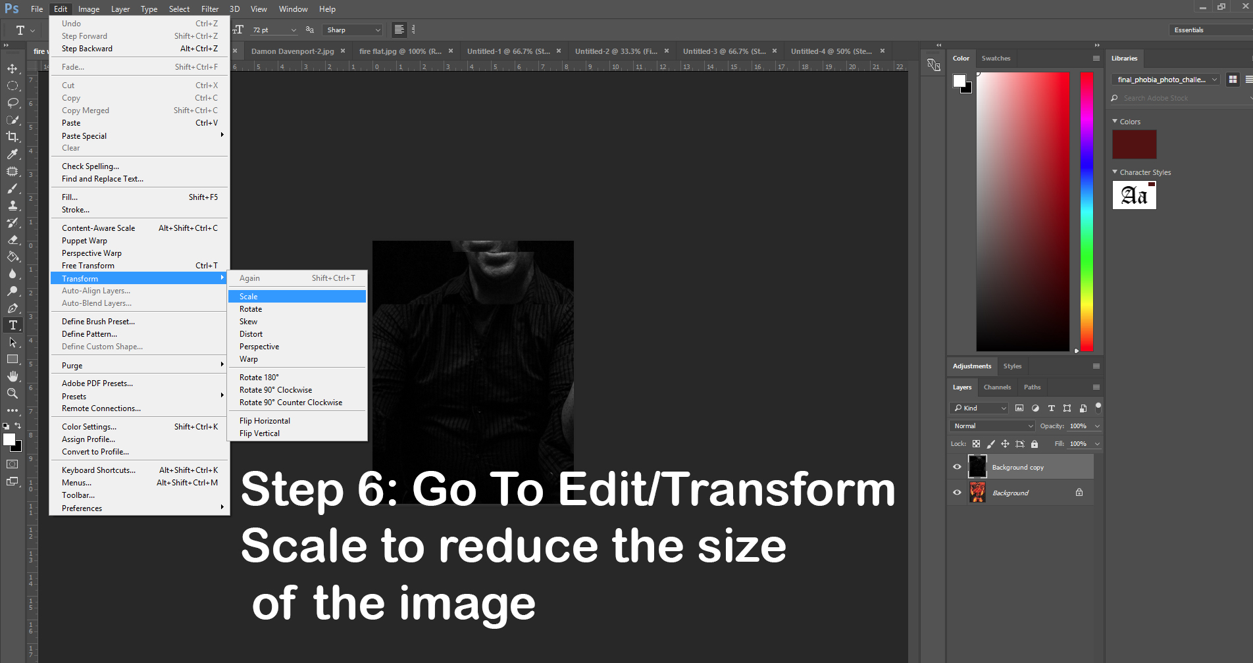Select the Lasso tool
The width and height of the screenshot is (1253, 663).
pos(13,103)
